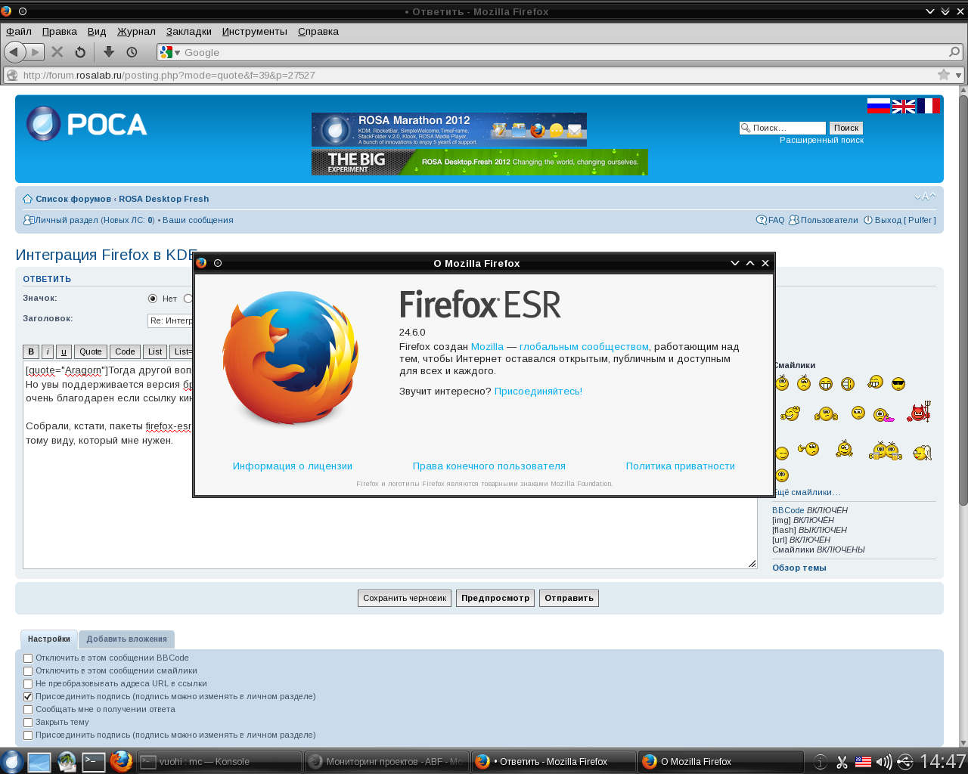This screenshot has width=968, height=774.
Task: Click the 'Присоединяйтесь!' link
Action: coord(538,392)
